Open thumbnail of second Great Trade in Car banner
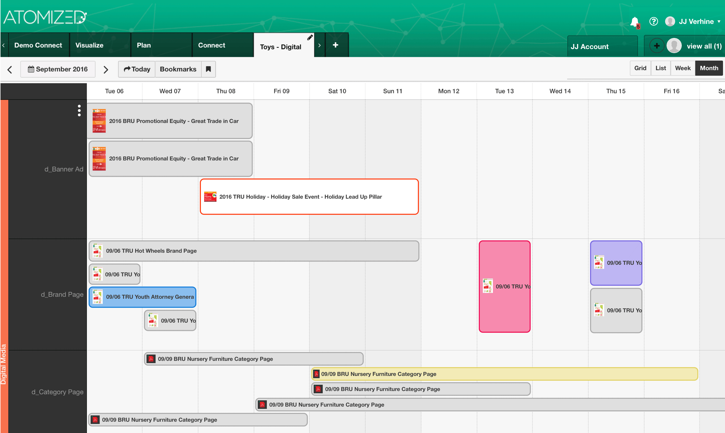This screenshot has width=725, height=433. pos(99,158)
